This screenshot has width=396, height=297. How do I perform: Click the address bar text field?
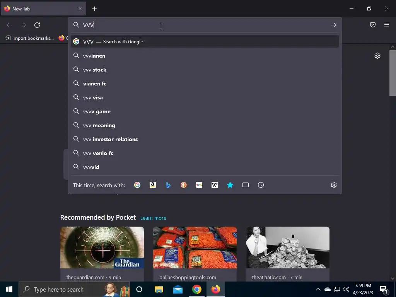[x=205, y=25]
